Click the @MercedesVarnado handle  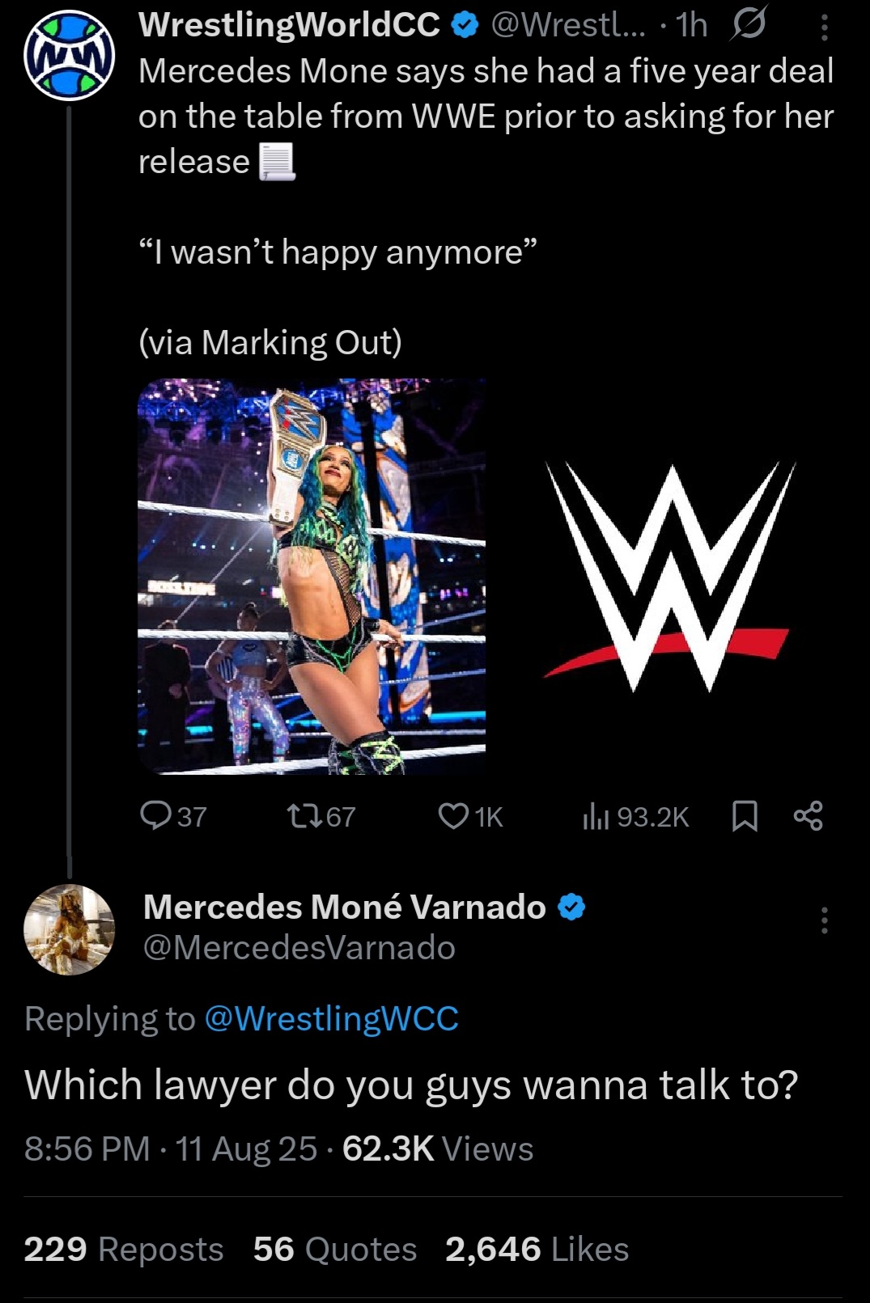(x=299, y=947)
